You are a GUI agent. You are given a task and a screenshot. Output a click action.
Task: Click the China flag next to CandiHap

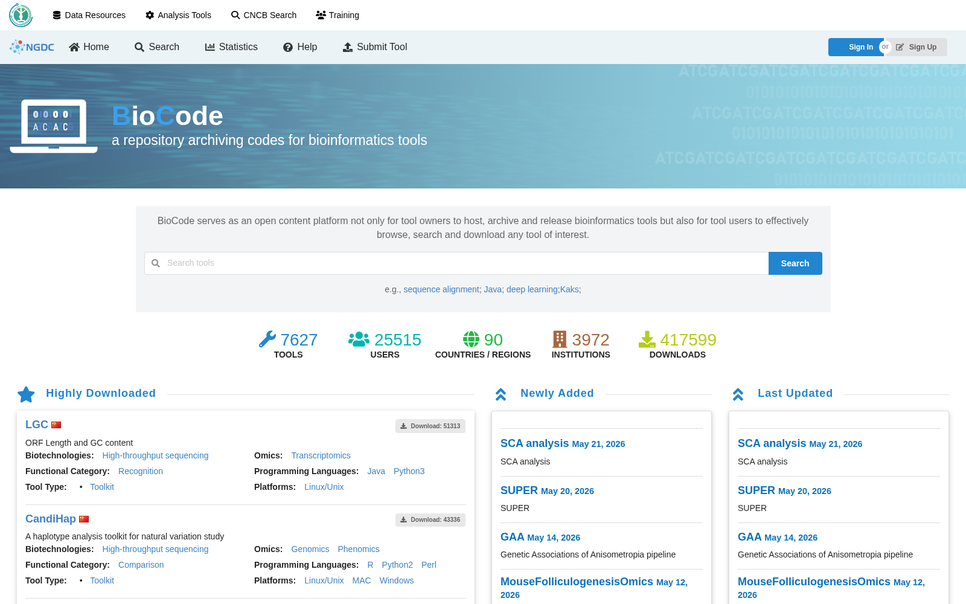point(84,519)
